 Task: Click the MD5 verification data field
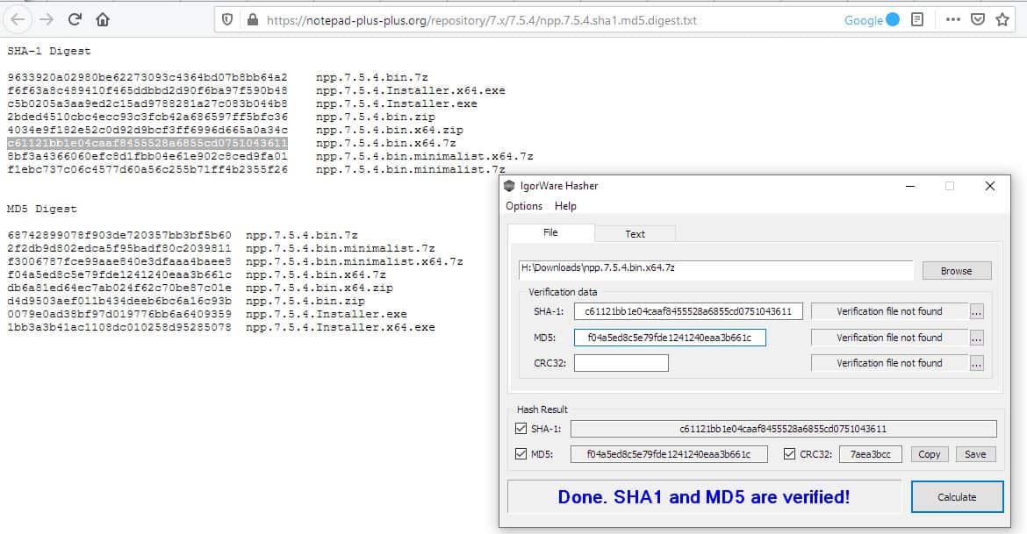pyautogui.click(x=670, y=338)
